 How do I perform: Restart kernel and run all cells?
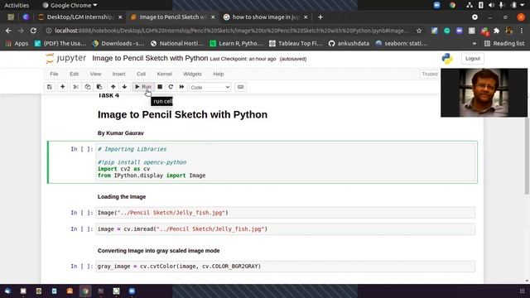tap(182, 87)
